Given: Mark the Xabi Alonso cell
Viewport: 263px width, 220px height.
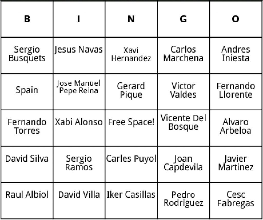Looking at the screenshot, I should pos(79,122).
